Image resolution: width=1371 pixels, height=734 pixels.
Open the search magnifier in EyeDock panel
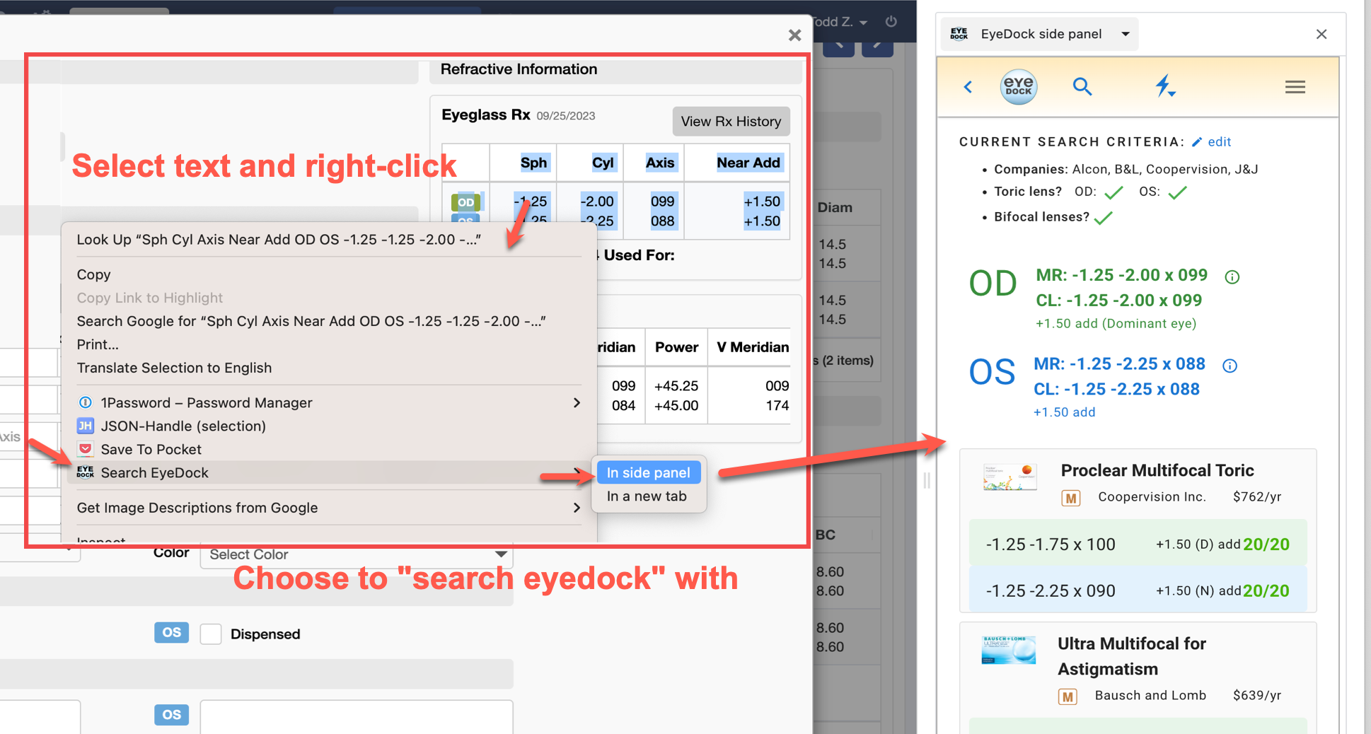1082,87
